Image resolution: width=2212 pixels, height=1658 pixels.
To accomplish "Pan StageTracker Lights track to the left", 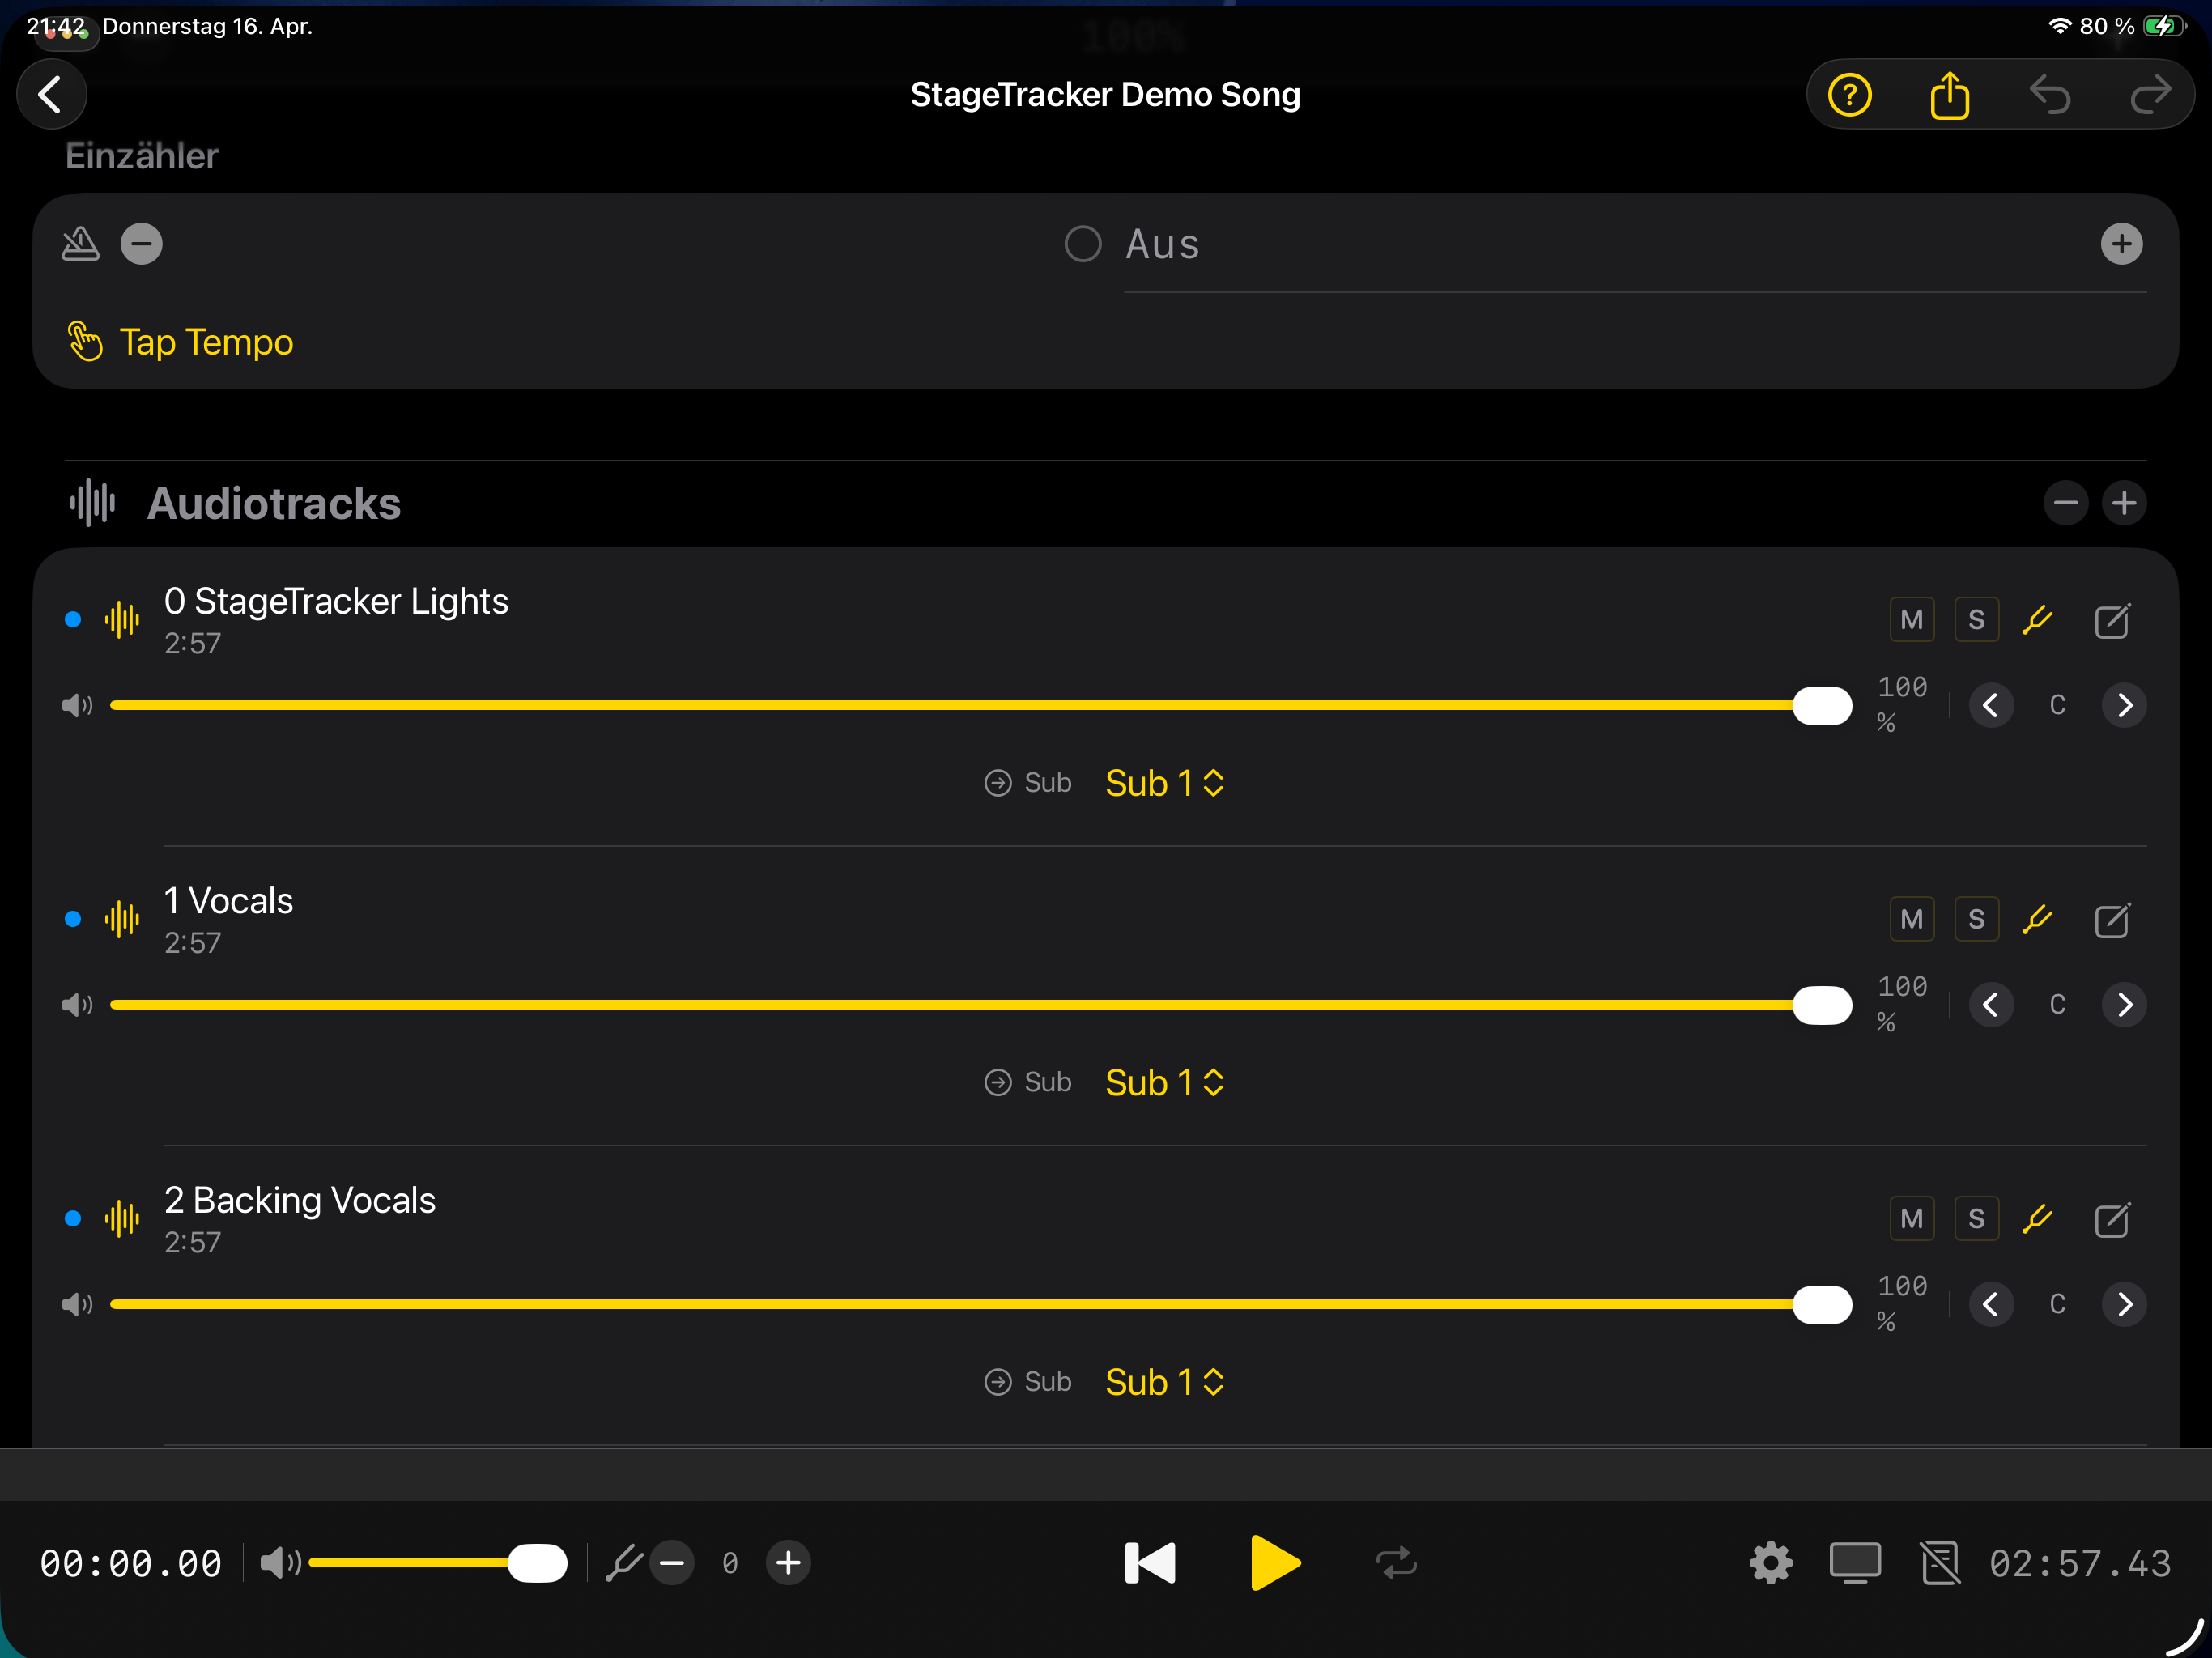I will click(1990, 706).
